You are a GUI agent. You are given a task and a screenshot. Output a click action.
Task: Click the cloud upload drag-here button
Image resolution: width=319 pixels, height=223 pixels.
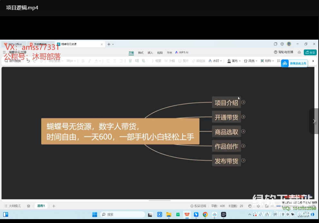click(x=295, y=63)
